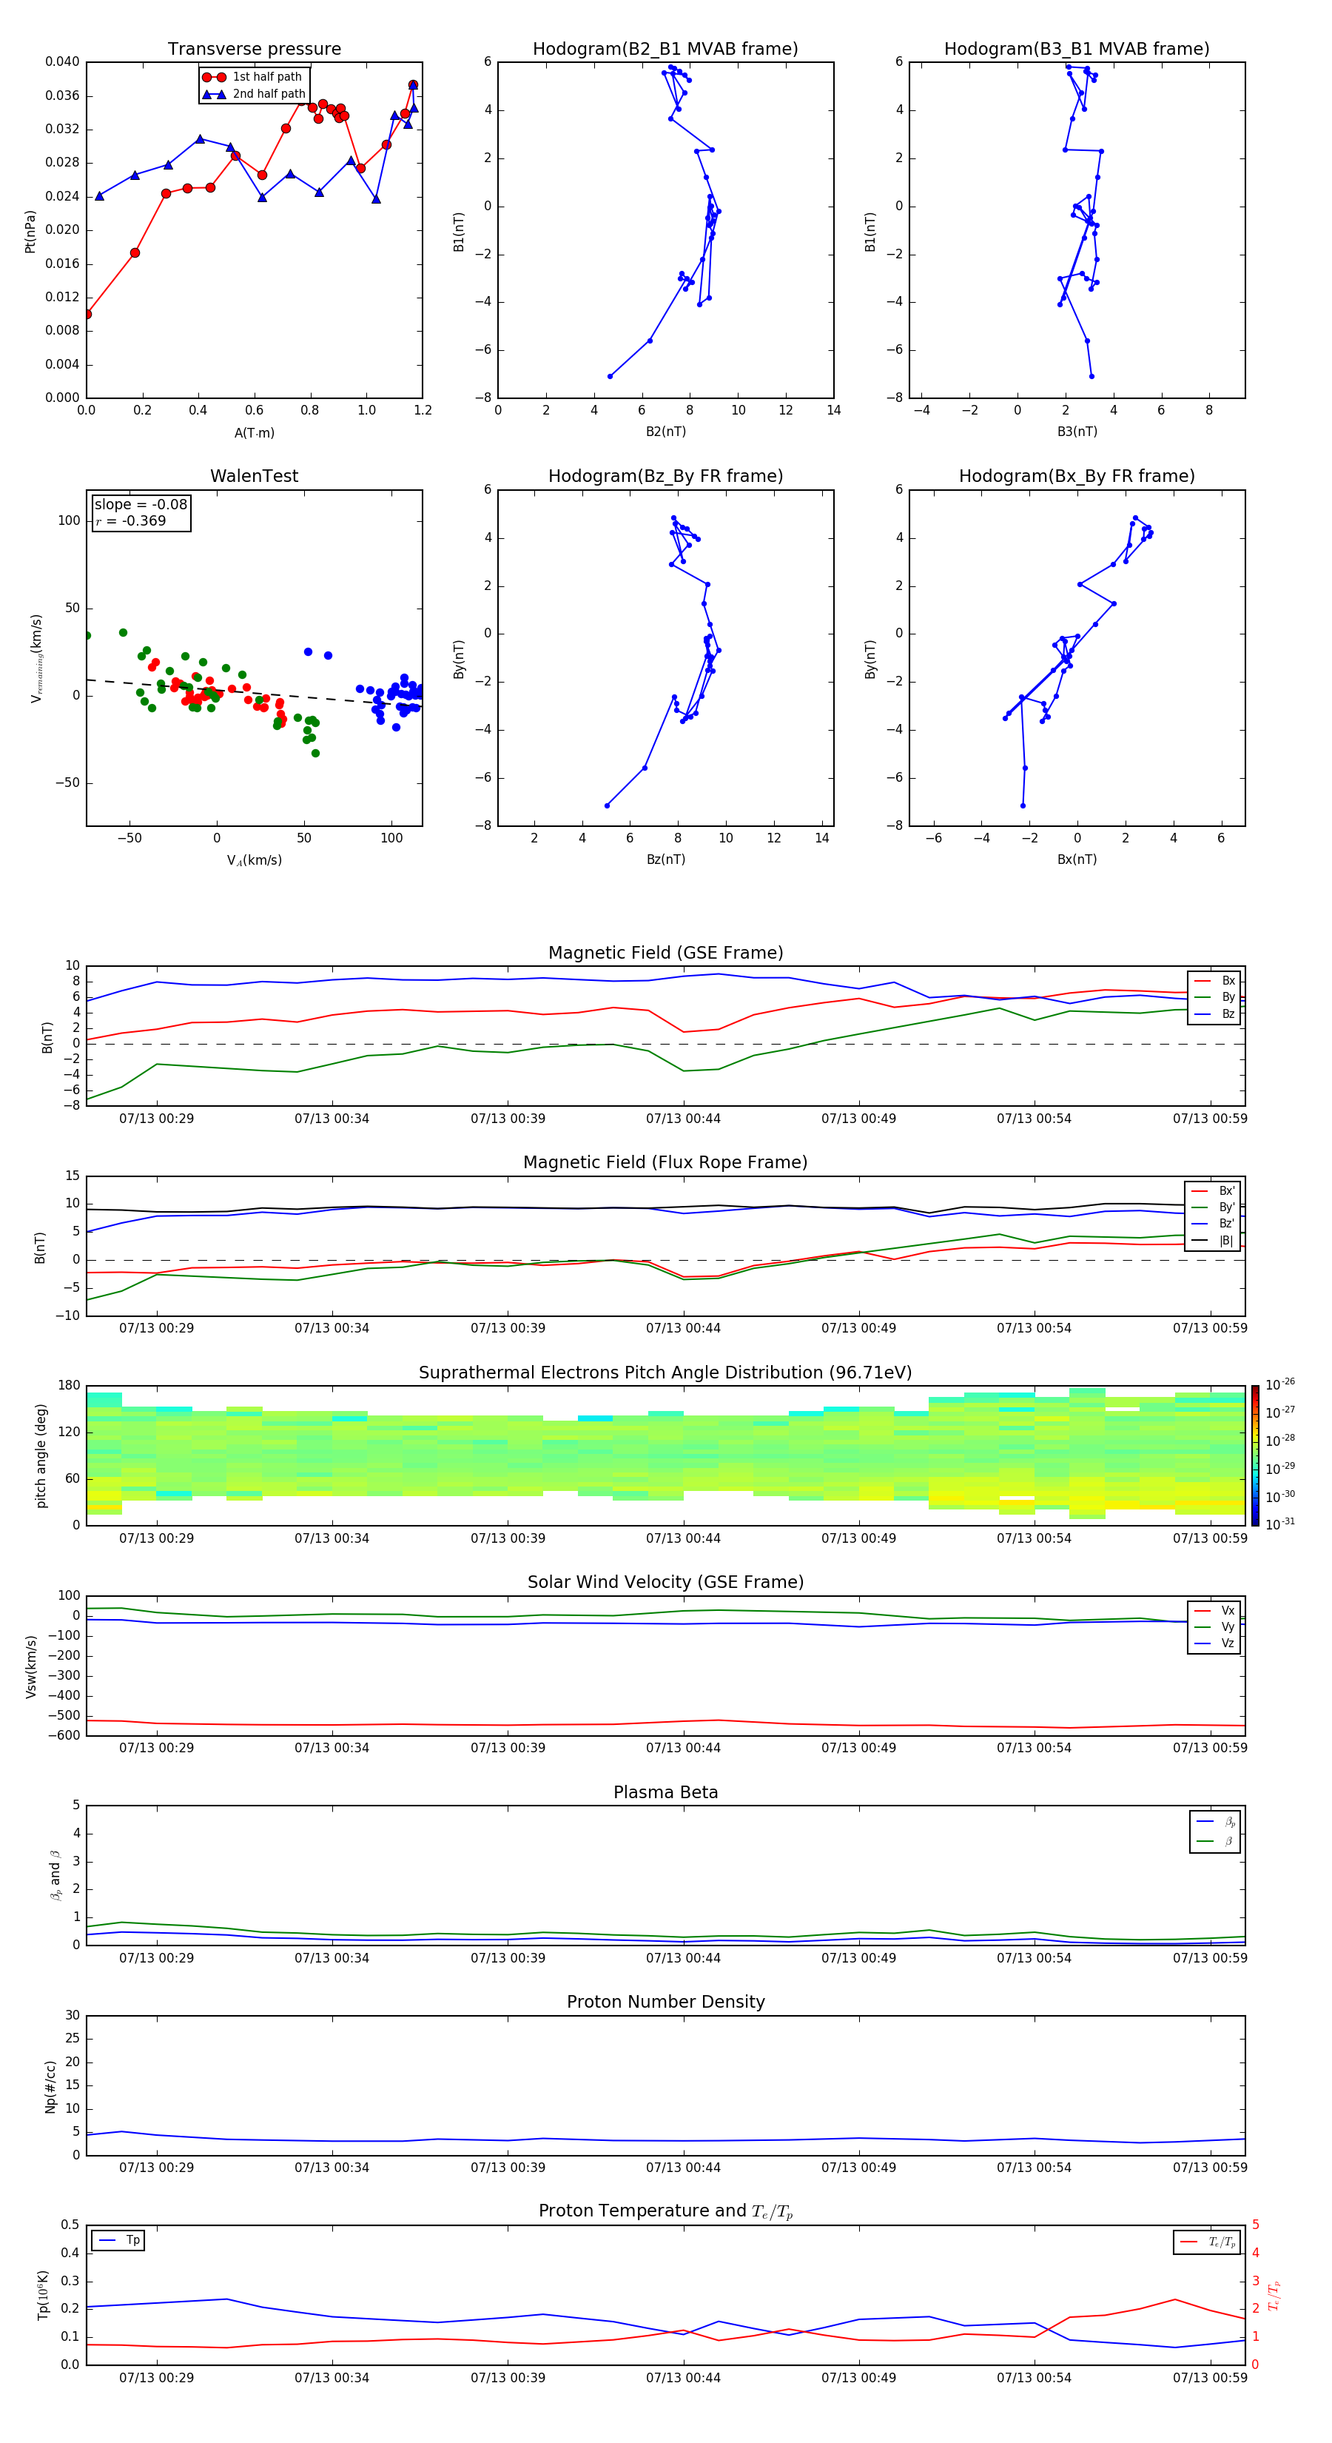Select "By'" in the Flux Rope legend

pos(1213,1207)
